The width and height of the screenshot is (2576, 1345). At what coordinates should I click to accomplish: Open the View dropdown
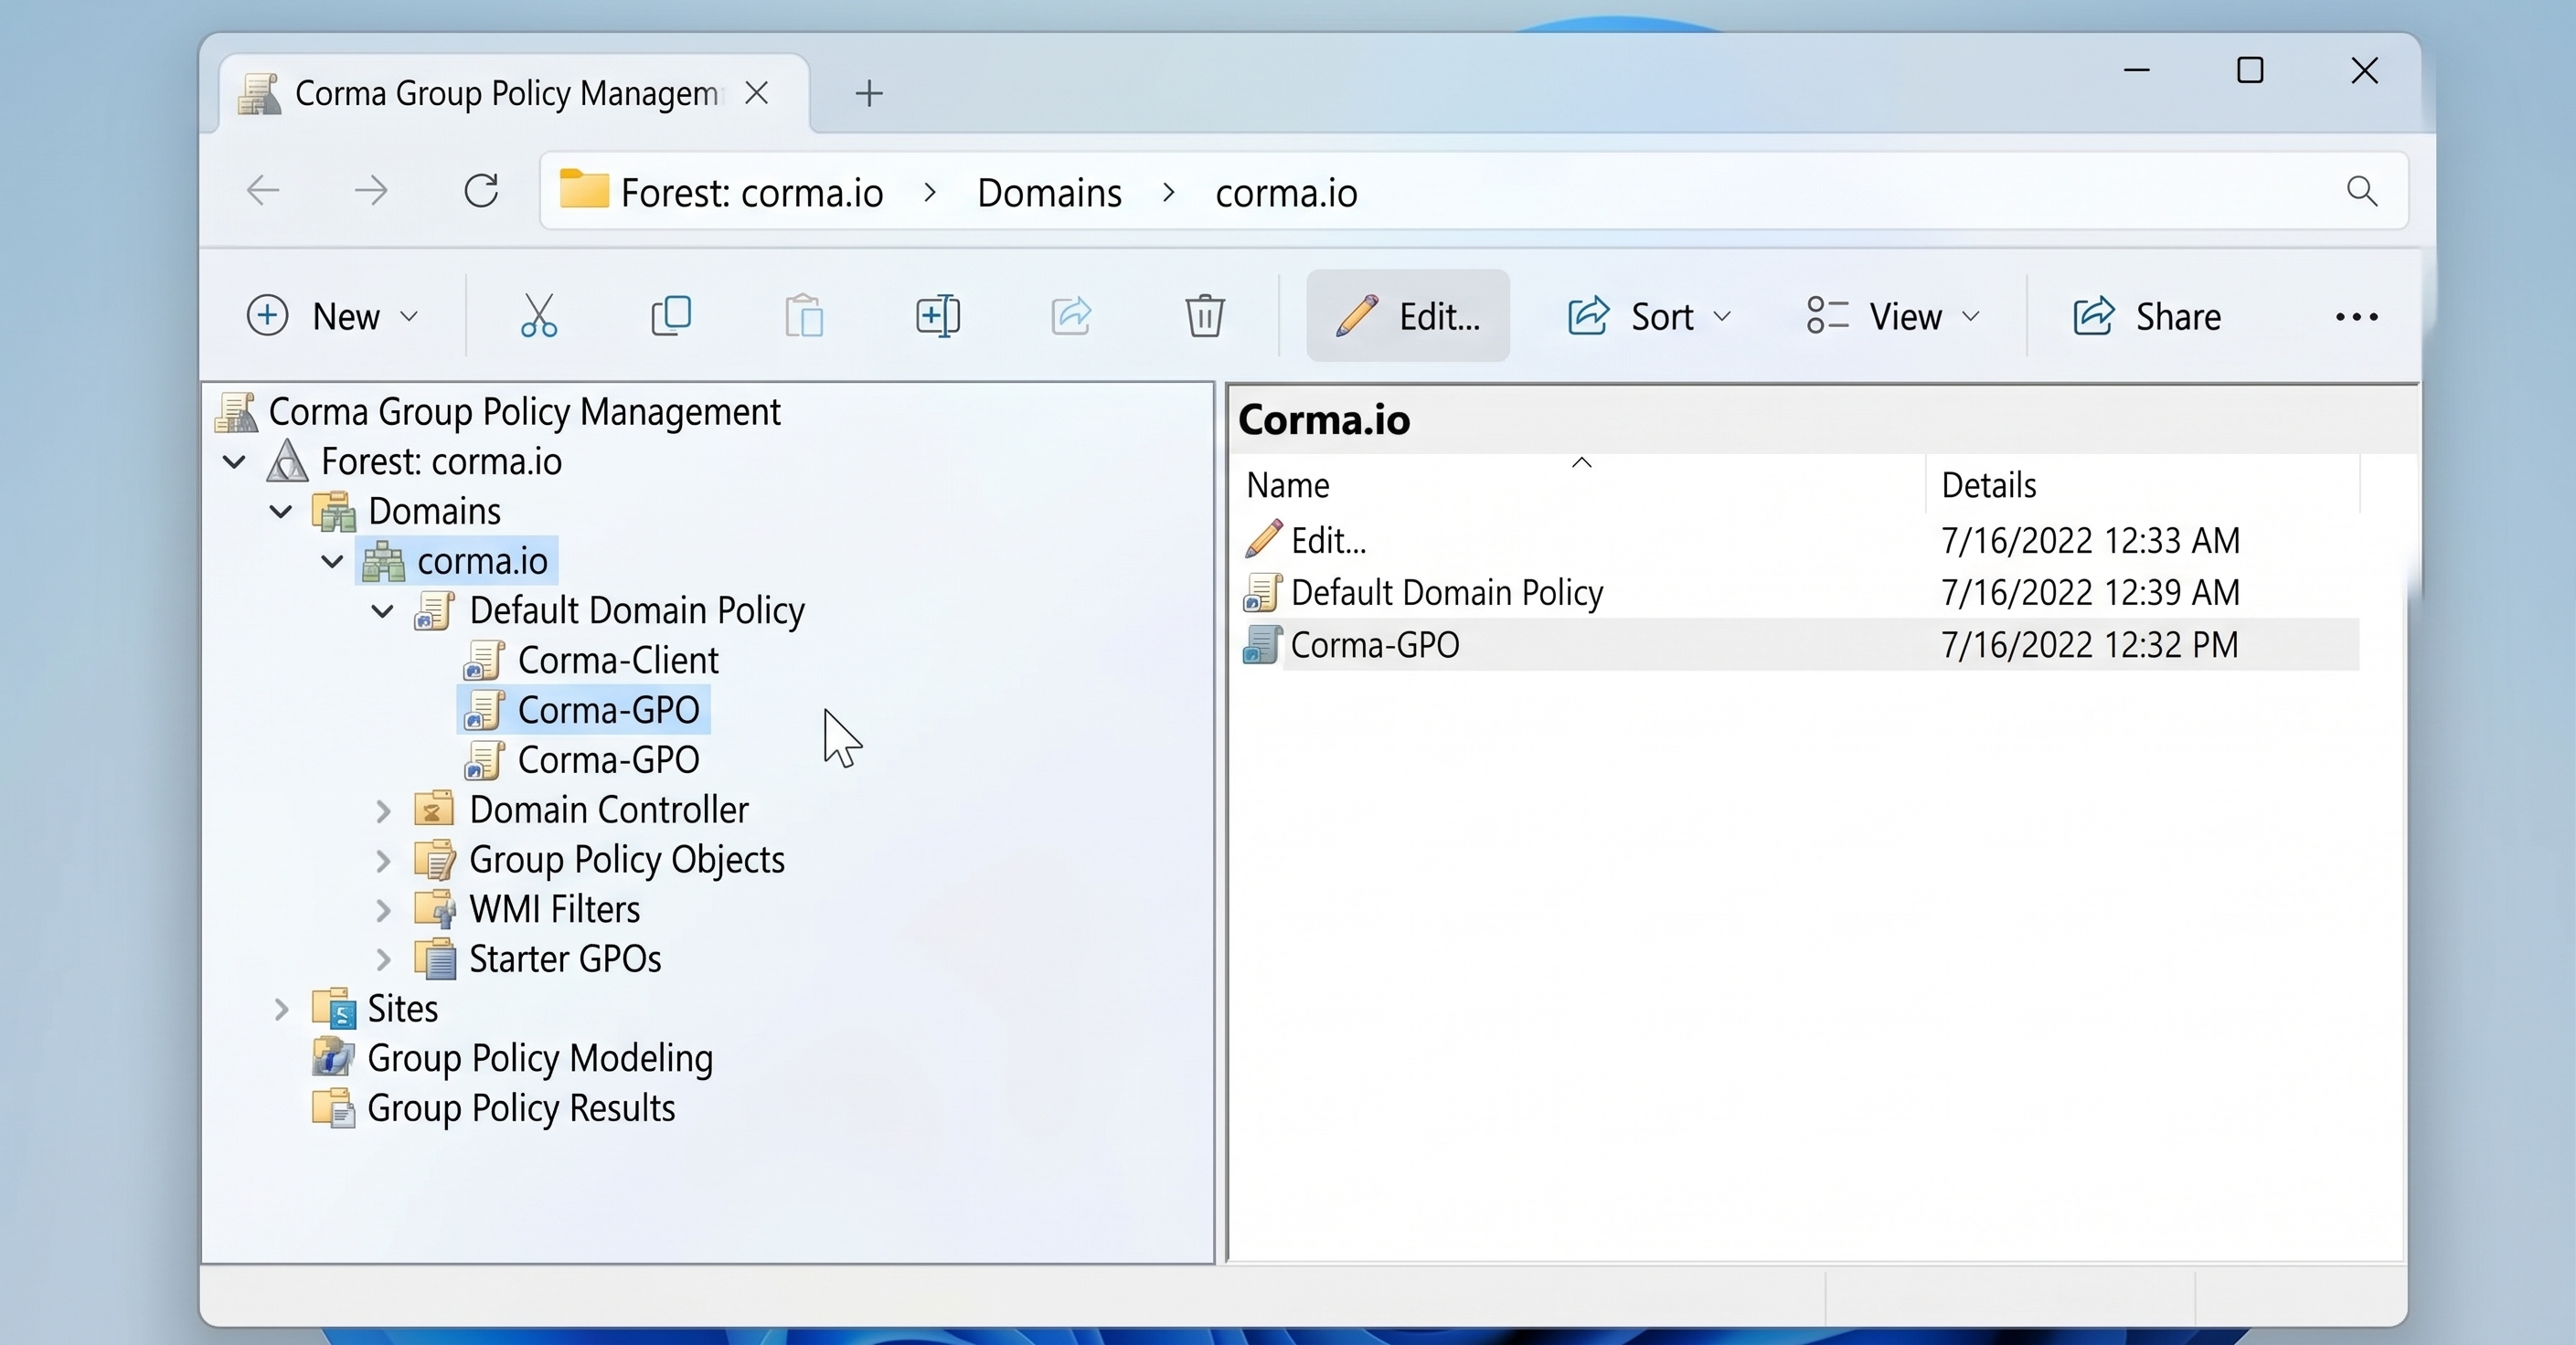[1893, 316]
